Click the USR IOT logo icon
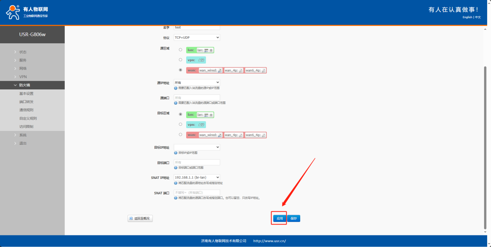 pyautogui.click(x=13, y=12)
